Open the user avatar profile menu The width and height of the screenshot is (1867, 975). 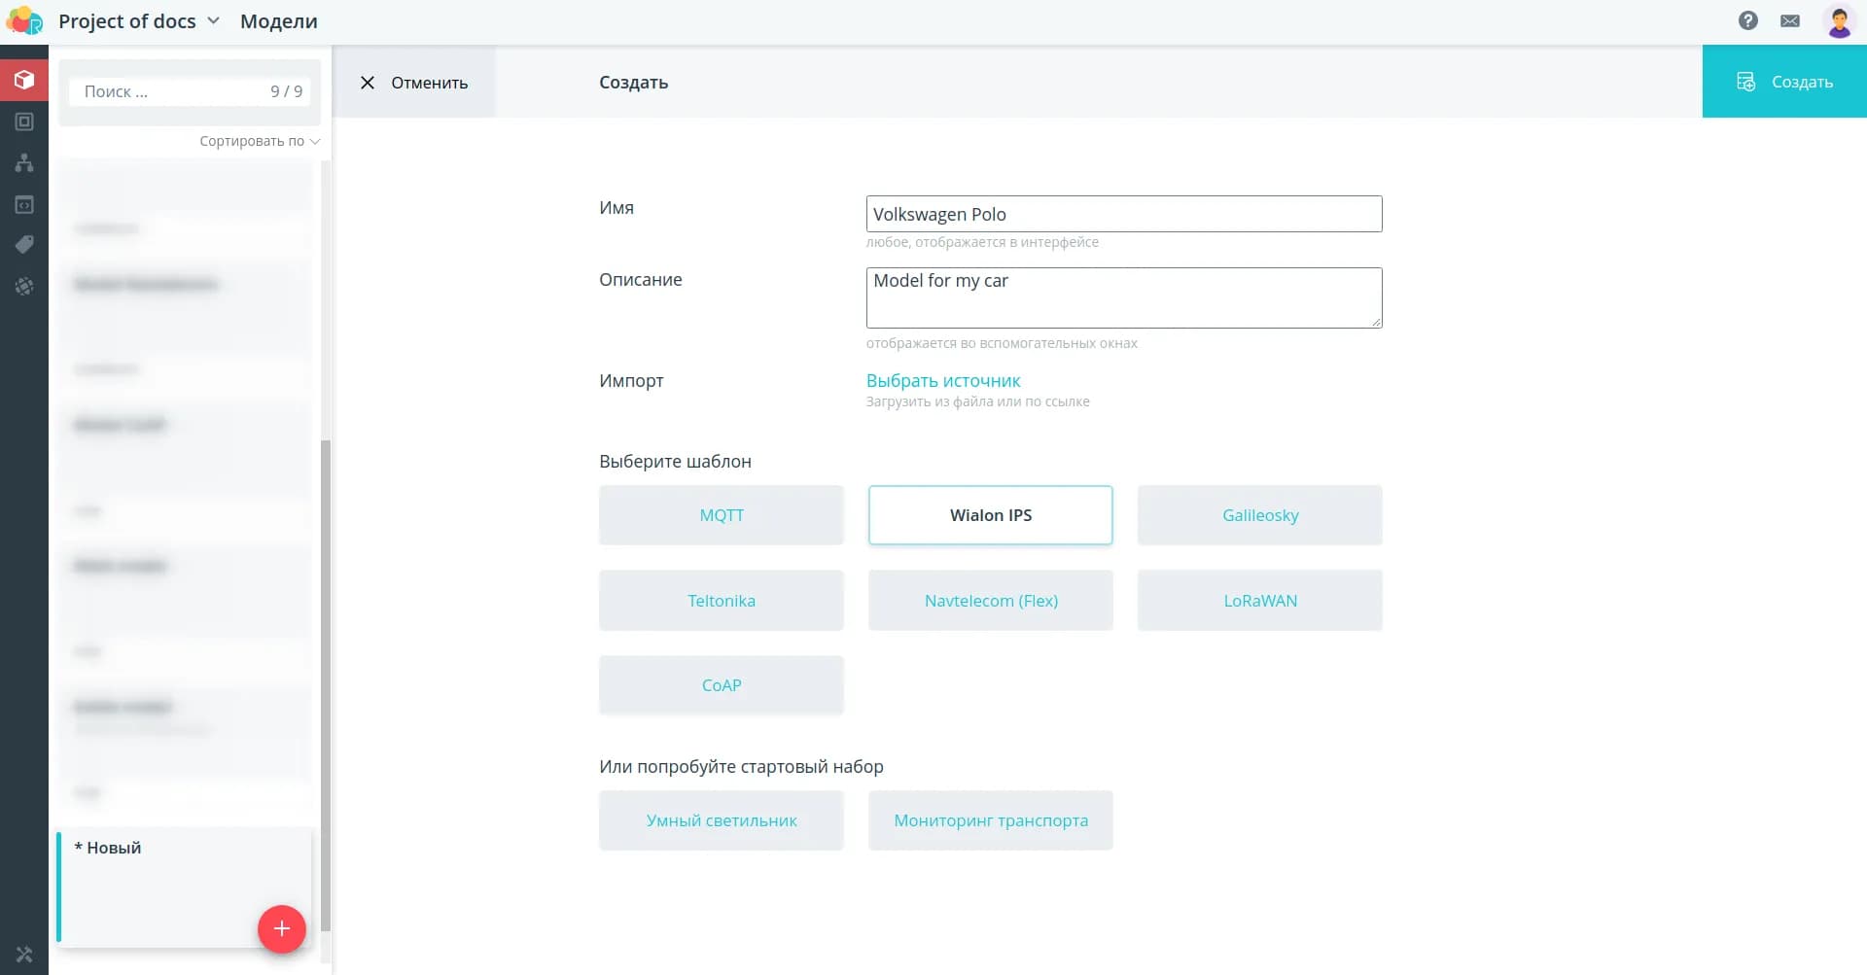pos(1839,20)
